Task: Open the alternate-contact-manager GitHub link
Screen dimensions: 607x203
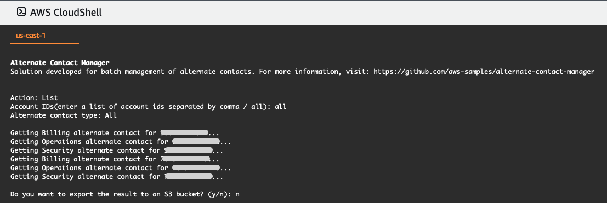Action: point(484,72)
